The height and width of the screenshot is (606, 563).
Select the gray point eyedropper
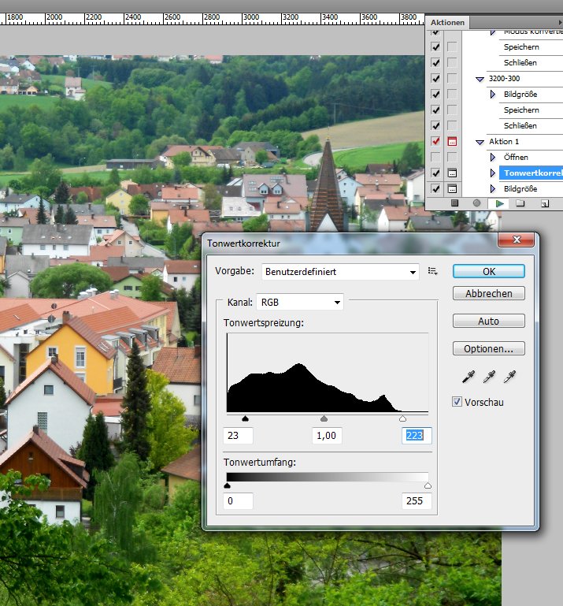(x=489, y=377)
